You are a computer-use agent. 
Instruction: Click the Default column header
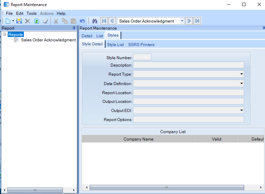pyautogui.click(x=251, y=139)
